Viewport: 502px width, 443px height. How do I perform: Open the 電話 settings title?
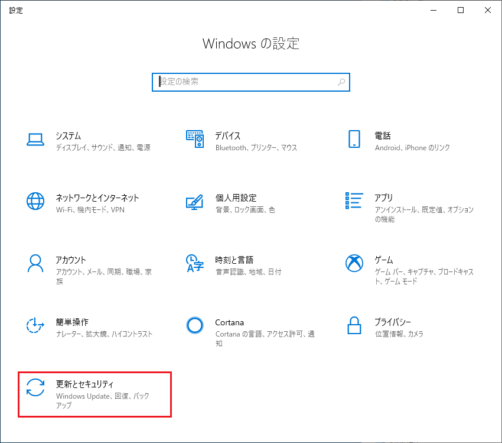[383, 136]
